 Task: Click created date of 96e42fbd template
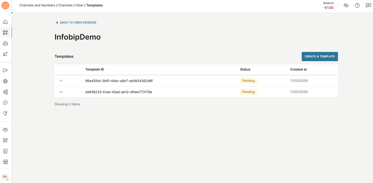(299, 81)
